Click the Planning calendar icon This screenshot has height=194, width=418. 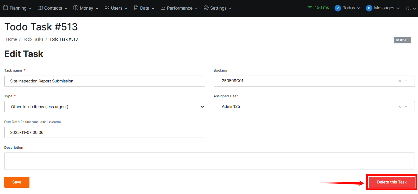pyautogui.click(x=5, y=8)
